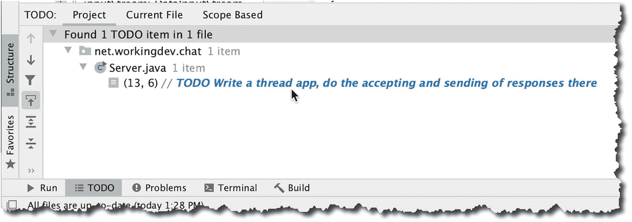The height and width of the screenshot is (222, 632).
Task: Switch to the Project tab
Action: click(x=89, y=15)
